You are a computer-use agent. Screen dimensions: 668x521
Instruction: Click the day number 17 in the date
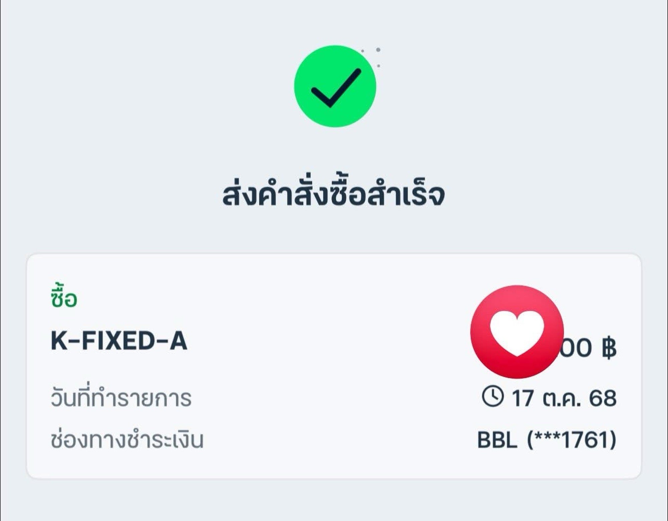coord(522,398)
